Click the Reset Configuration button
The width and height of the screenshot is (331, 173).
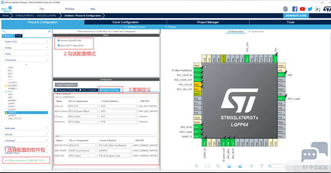[66, 85]
